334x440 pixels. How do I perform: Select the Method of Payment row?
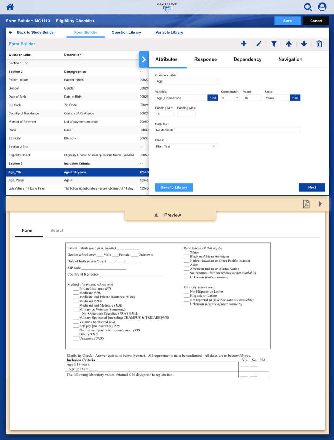point(77,122)
